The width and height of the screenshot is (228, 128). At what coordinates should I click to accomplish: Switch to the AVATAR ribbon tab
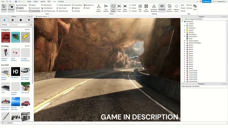(x=43, y=1)
